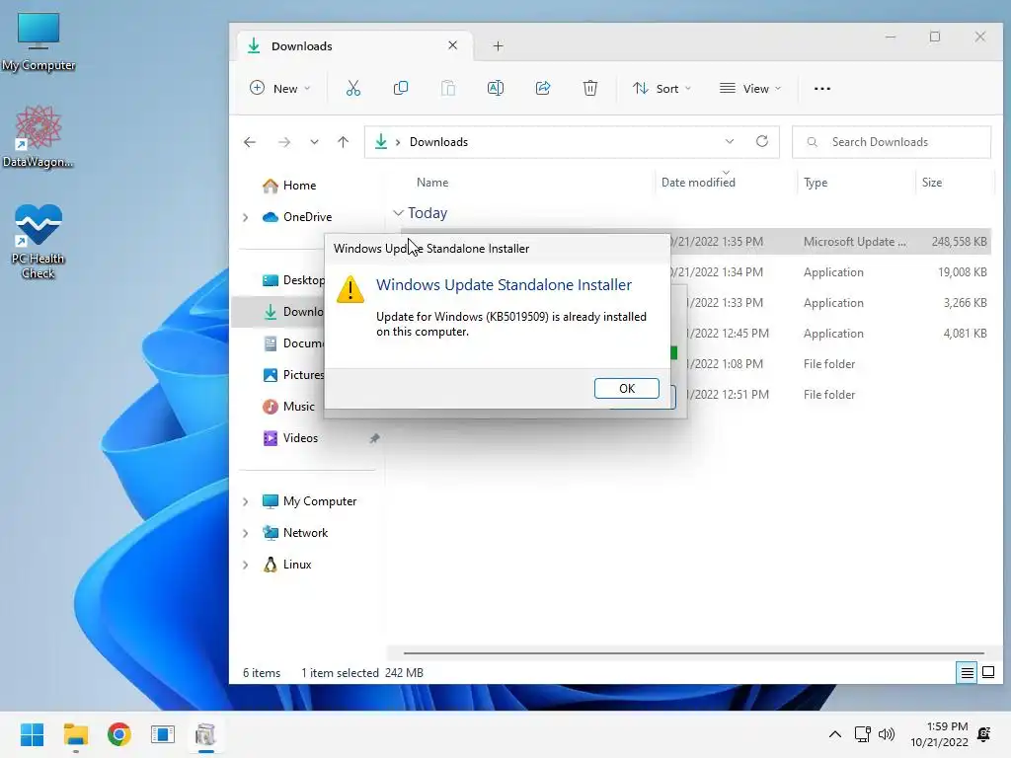
Task: Click OK in the Standalone Installer dialog
Action: click(x=626, y=388)
